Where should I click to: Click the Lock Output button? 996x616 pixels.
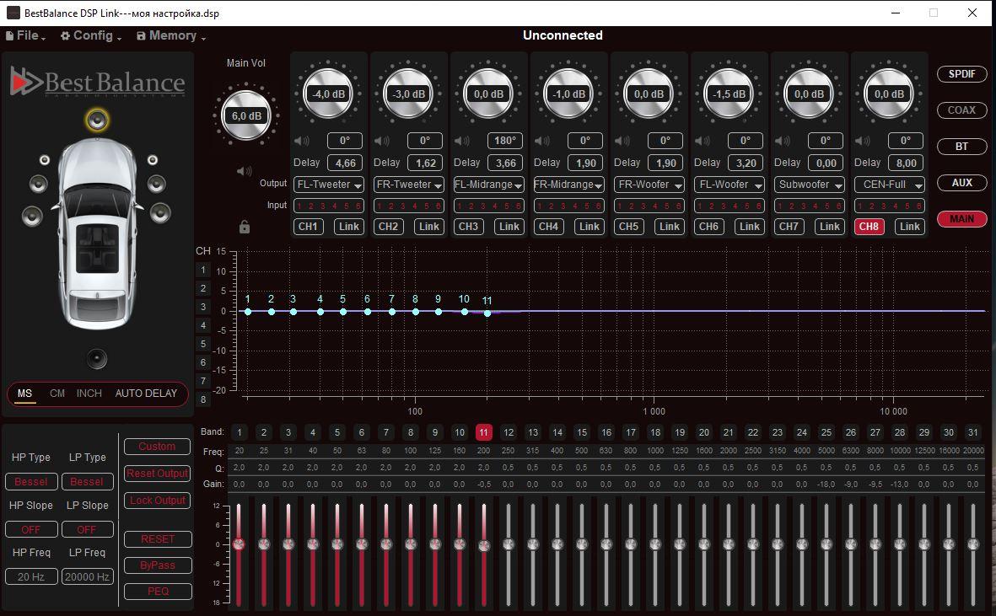157,501
